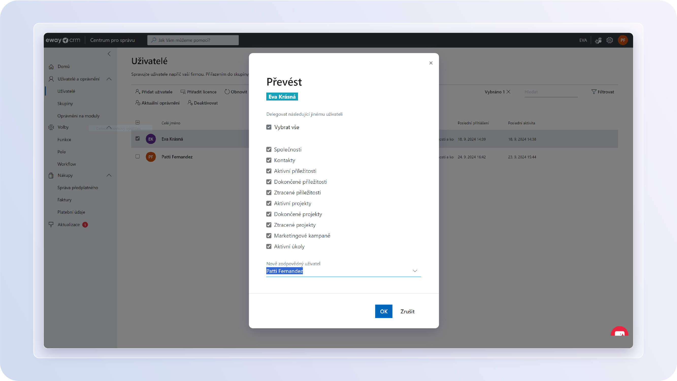Viewport: 677px width, 381px height.
Task: Click the Filtrovat filter button
Action: click(x=603, y=92)
